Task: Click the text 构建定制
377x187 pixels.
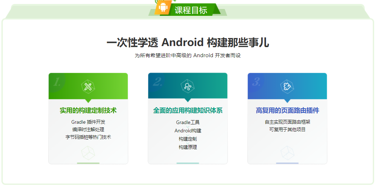Action: [188, 139]
